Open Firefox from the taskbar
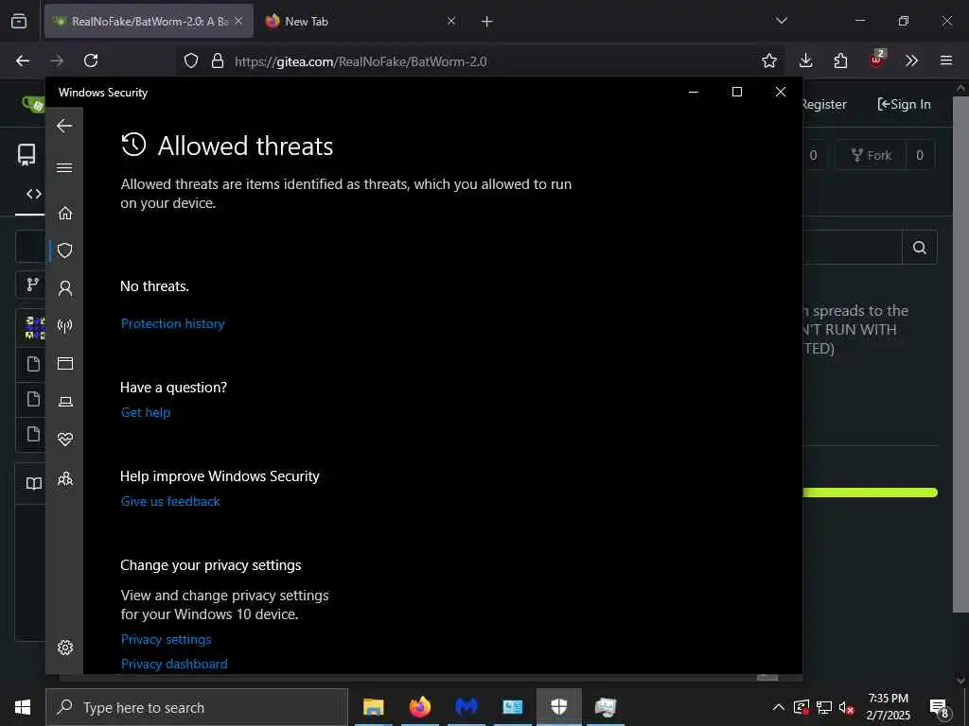The image size is (969, 726). [x=420, y=707]
